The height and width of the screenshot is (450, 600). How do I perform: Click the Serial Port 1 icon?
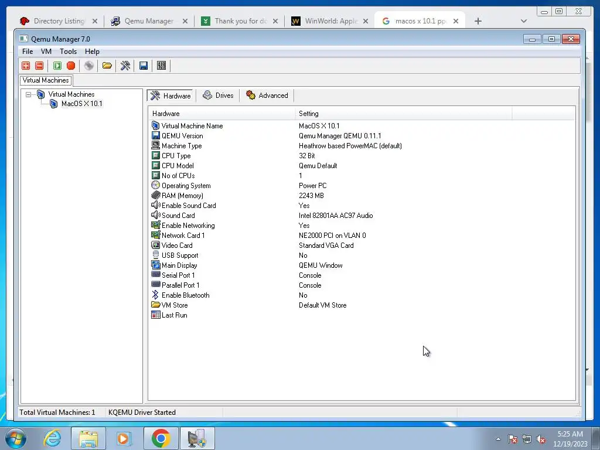pos(155,274)
